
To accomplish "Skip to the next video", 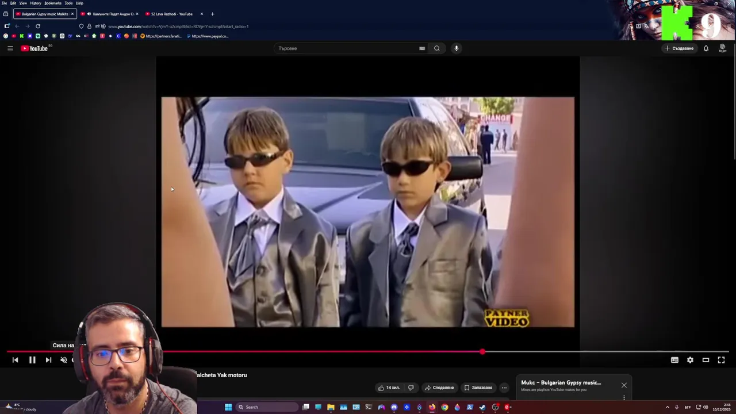I will 48,360.
